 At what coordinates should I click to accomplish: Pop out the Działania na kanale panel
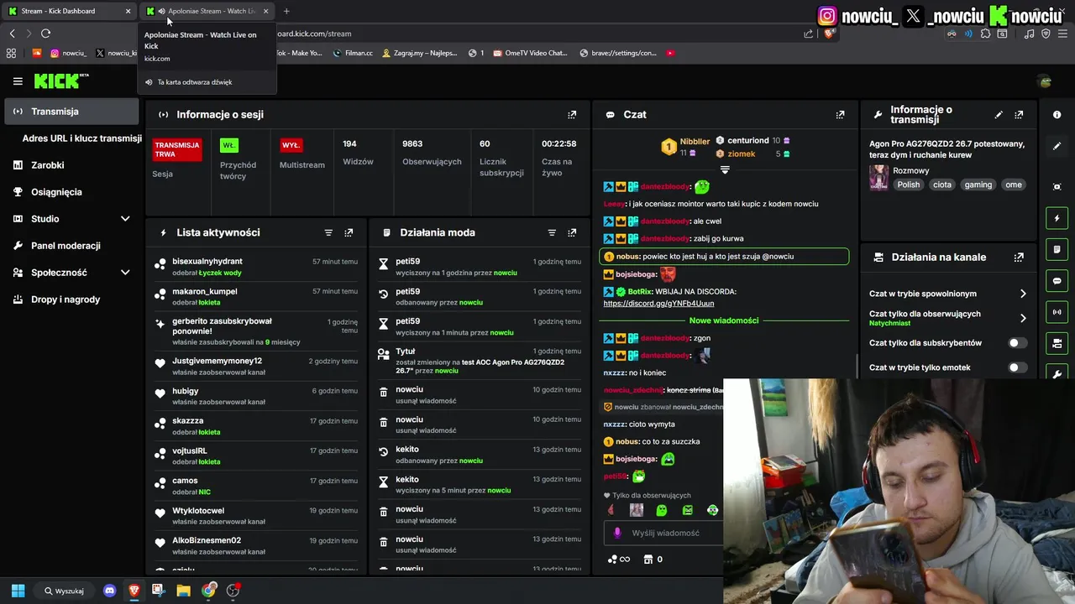click(x=1019, y=258)
